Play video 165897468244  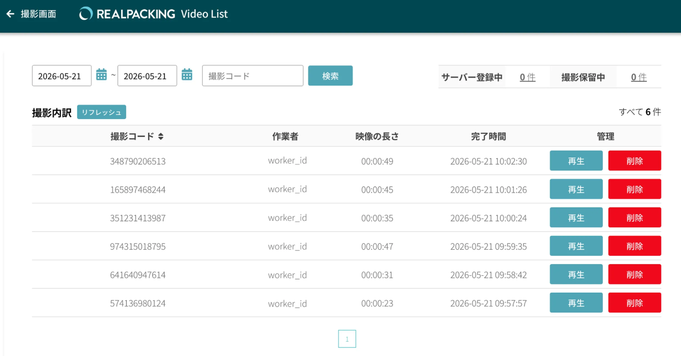pyautogui.click(x=576, y=189)
